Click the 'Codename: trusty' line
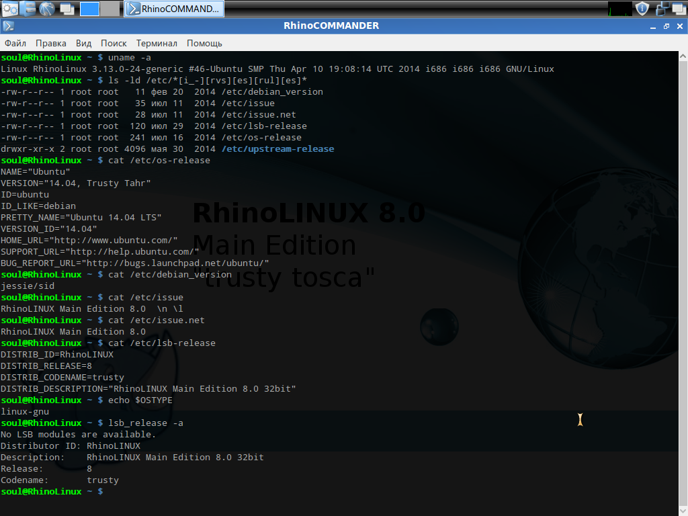Viewport: 688px width, 516px height. tap(60, 480)
